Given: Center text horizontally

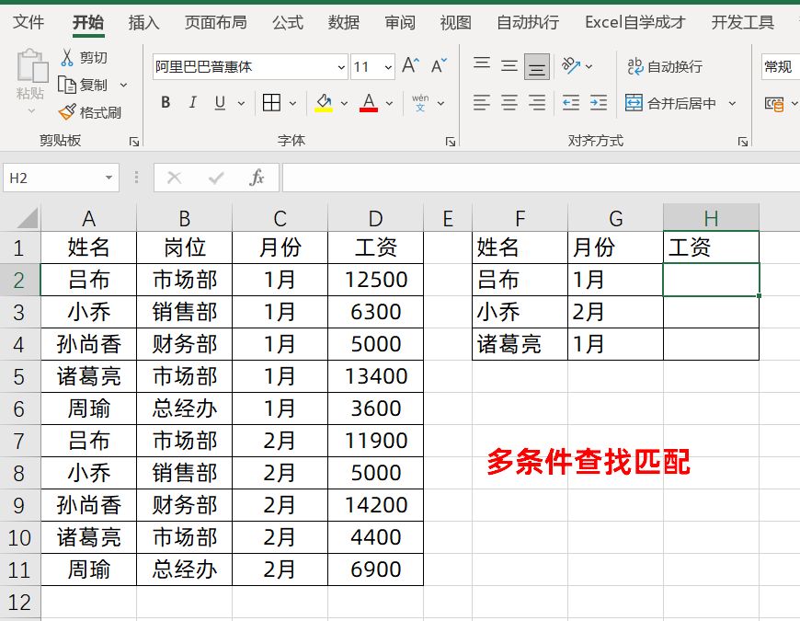Looking at the screenshot, I should click(509, 102).
